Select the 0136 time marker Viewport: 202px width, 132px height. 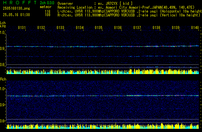tap(118, 28)
